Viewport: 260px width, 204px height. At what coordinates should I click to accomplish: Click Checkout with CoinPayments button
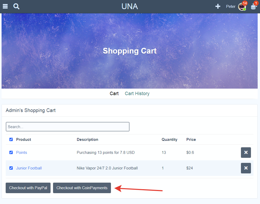(x=82, y=188)
